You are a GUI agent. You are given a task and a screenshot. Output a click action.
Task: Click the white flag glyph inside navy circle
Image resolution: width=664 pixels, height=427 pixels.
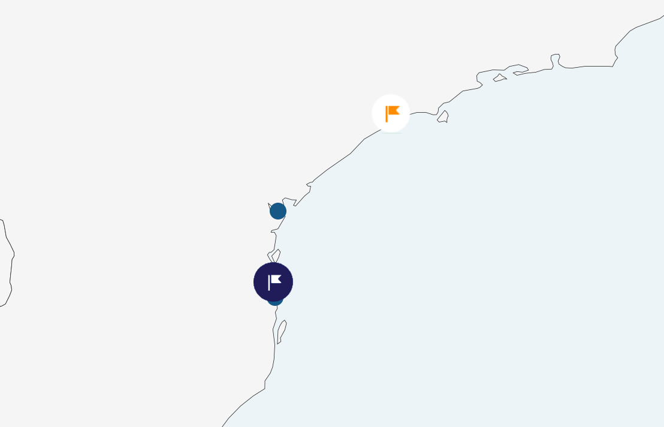coord(275,282)
